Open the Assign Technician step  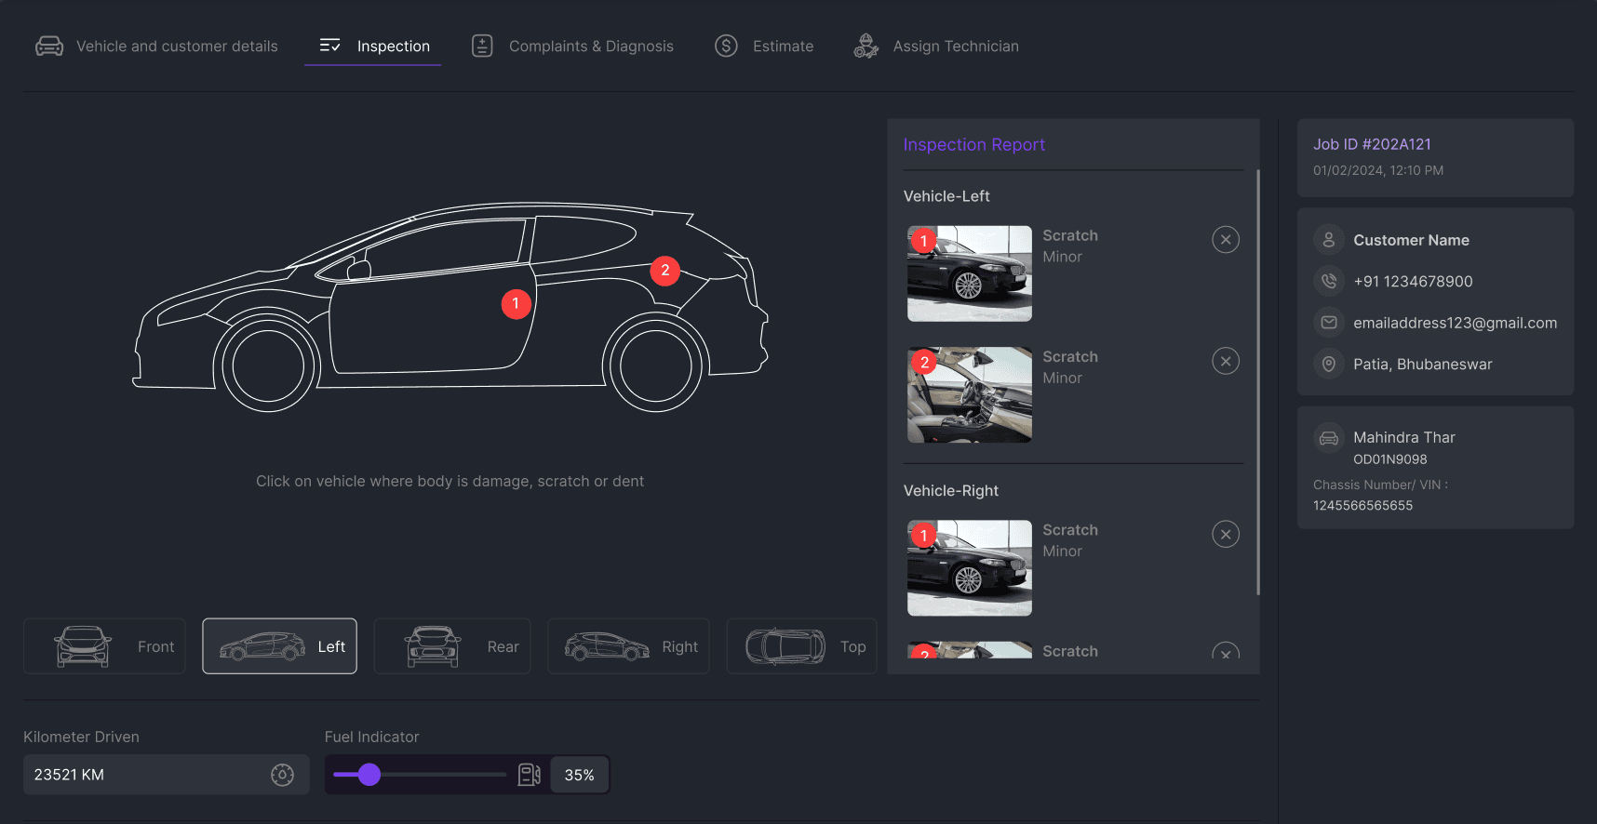pyautogui.click(x=936, y=47)
